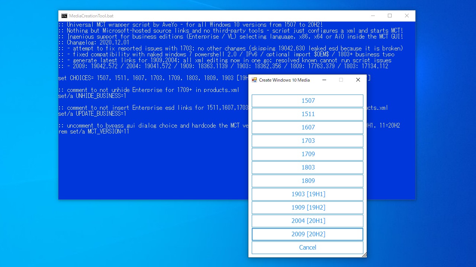This screenshot has height=267, width=476.
Task: Click the Create Windows 10 Media dialog icon
Action: click(254, 80)
